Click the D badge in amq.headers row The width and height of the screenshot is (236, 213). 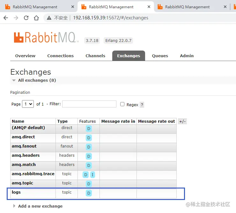[x=89, y=156]
